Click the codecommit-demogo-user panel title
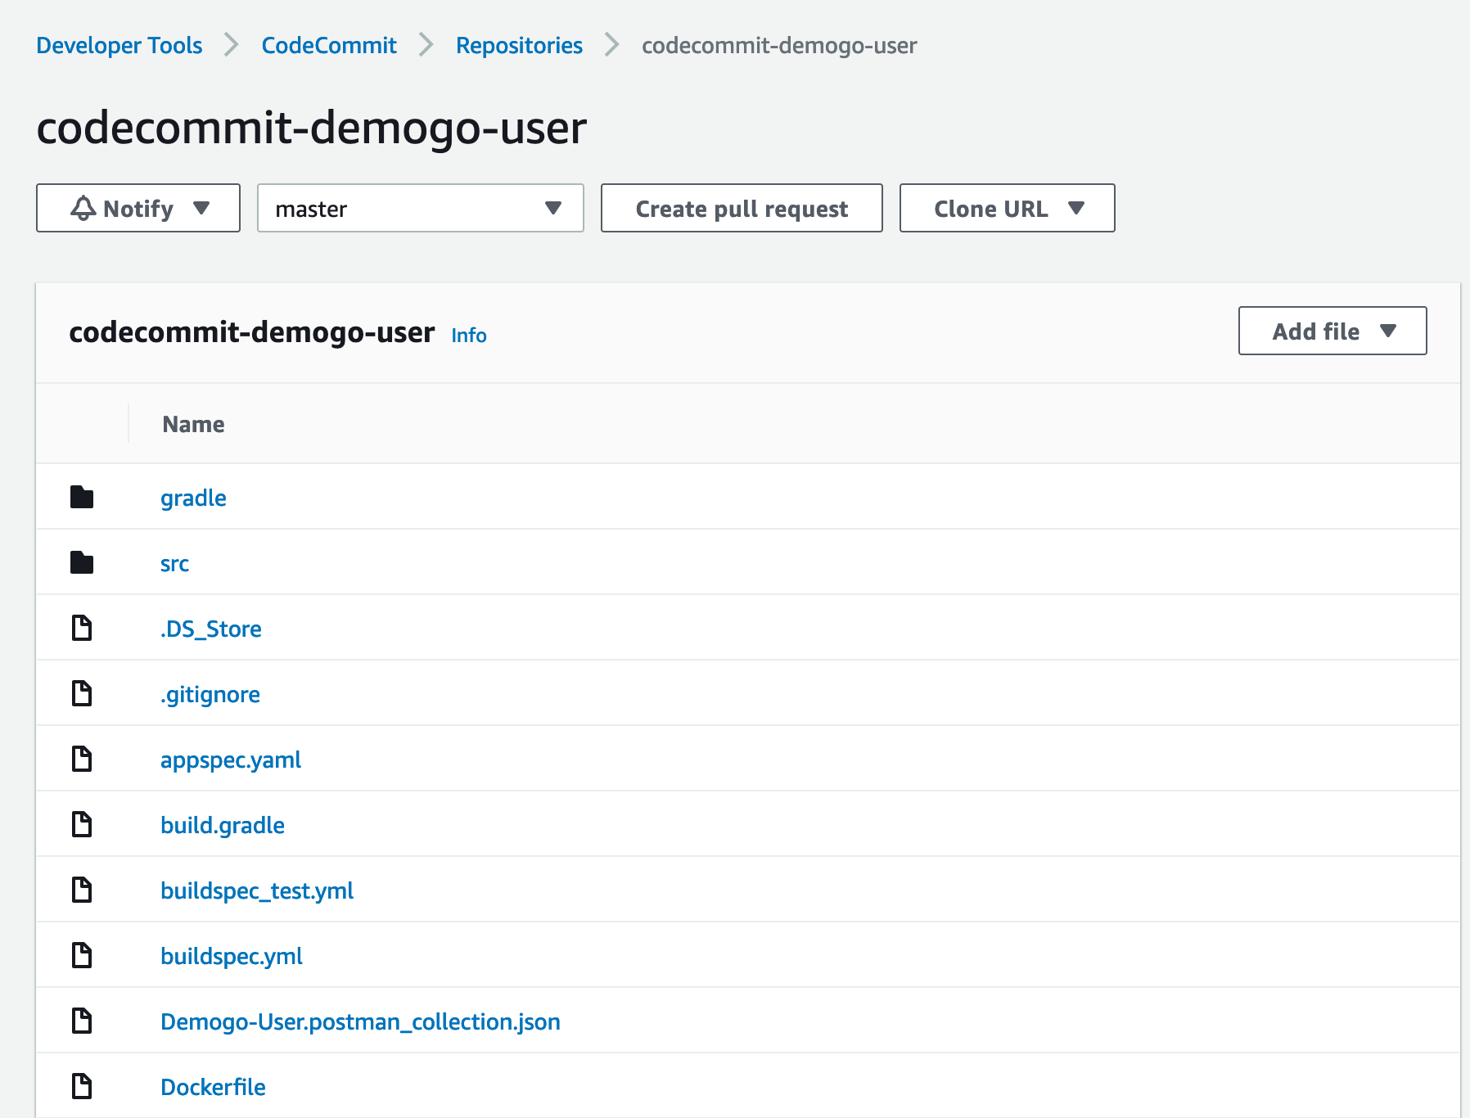Screen dimensions: 1470x1118 point(252,332)
